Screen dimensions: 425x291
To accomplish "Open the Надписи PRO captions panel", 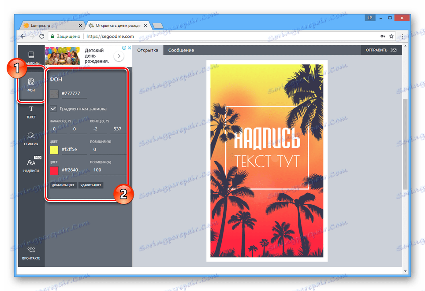I will coord(31,165).
